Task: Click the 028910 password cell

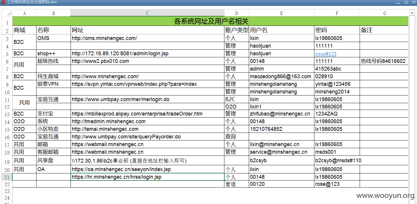Action: [337, 76]
